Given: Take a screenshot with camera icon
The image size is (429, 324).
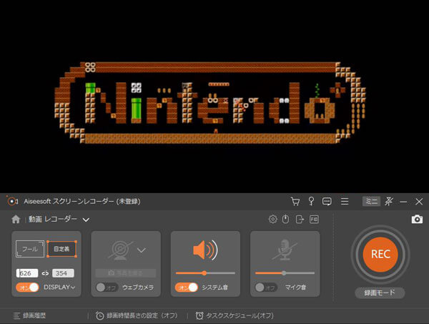Looking at the screenshot, I should tap(417, 219).
